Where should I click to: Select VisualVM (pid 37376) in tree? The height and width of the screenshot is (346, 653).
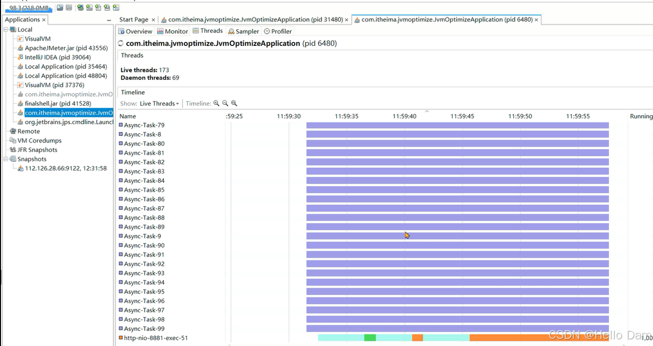click(55, 85)
